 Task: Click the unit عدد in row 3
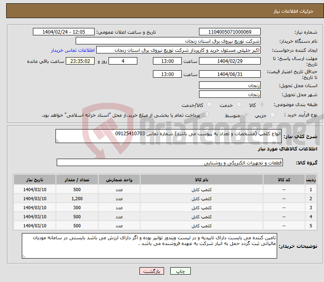[x=119, y=208]
